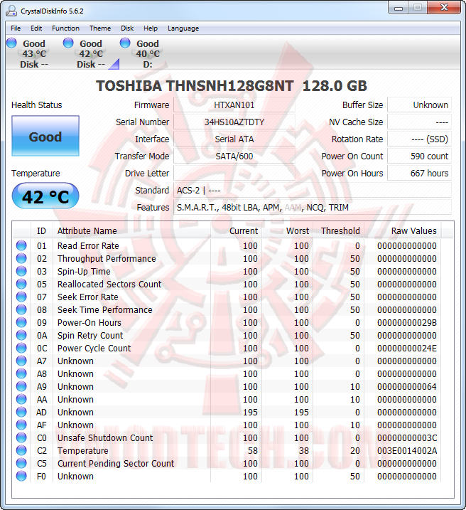Click the Worst column header
This screenshot has height=510, width=466.
[x=288, y=231]
